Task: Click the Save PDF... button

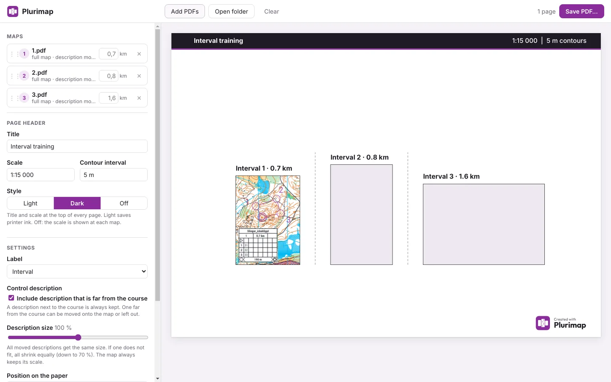Action: pyautogui.click(x=581, y=11)
